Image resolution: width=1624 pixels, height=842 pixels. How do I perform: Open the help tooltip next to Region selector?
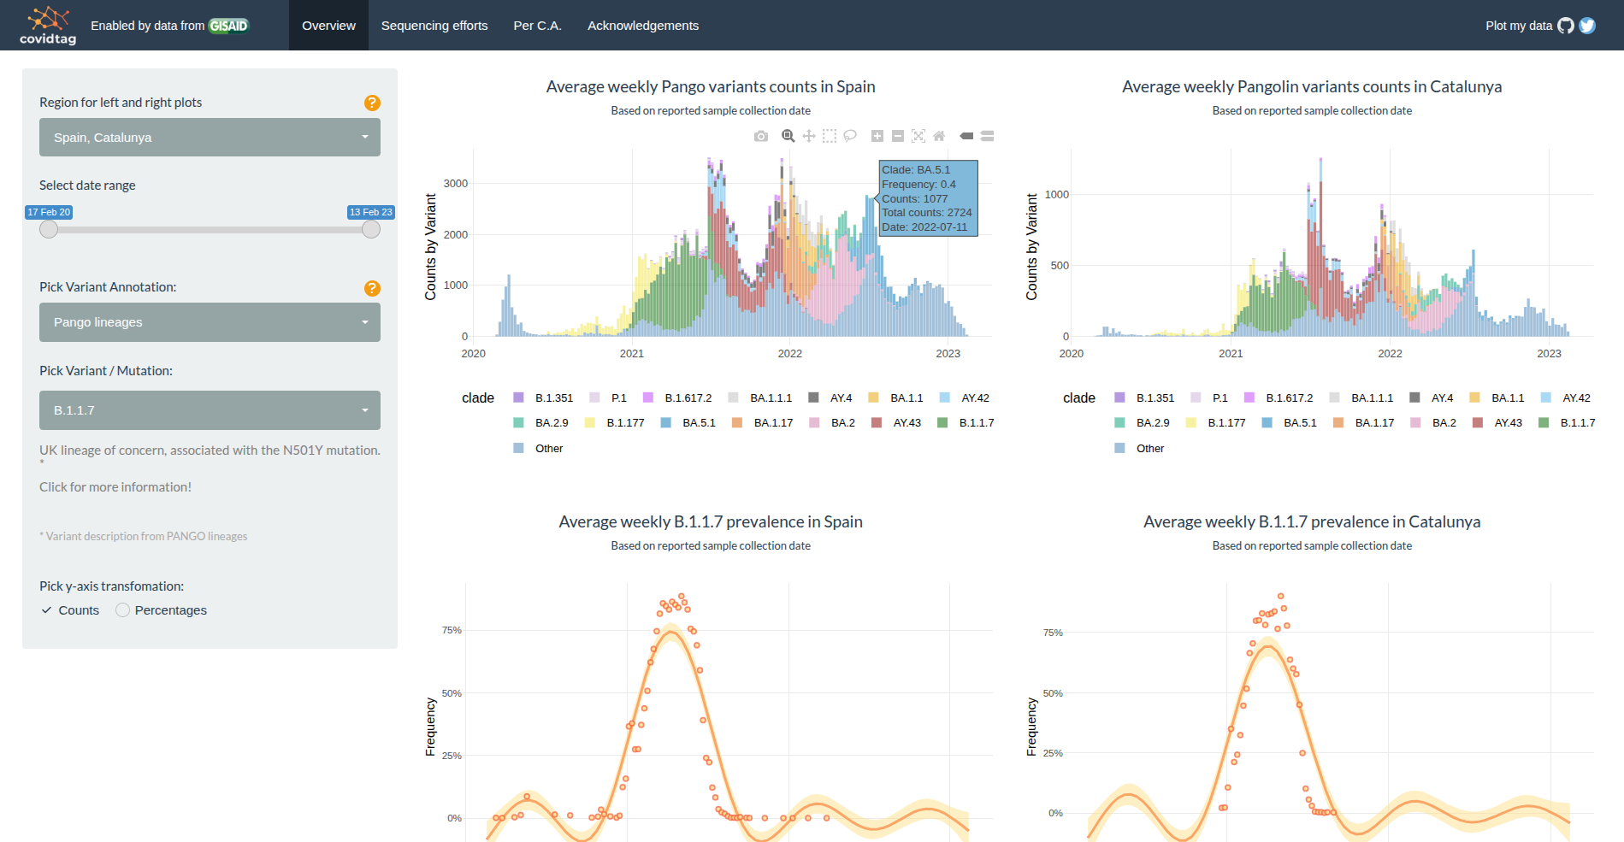click(x=372, y=103)
